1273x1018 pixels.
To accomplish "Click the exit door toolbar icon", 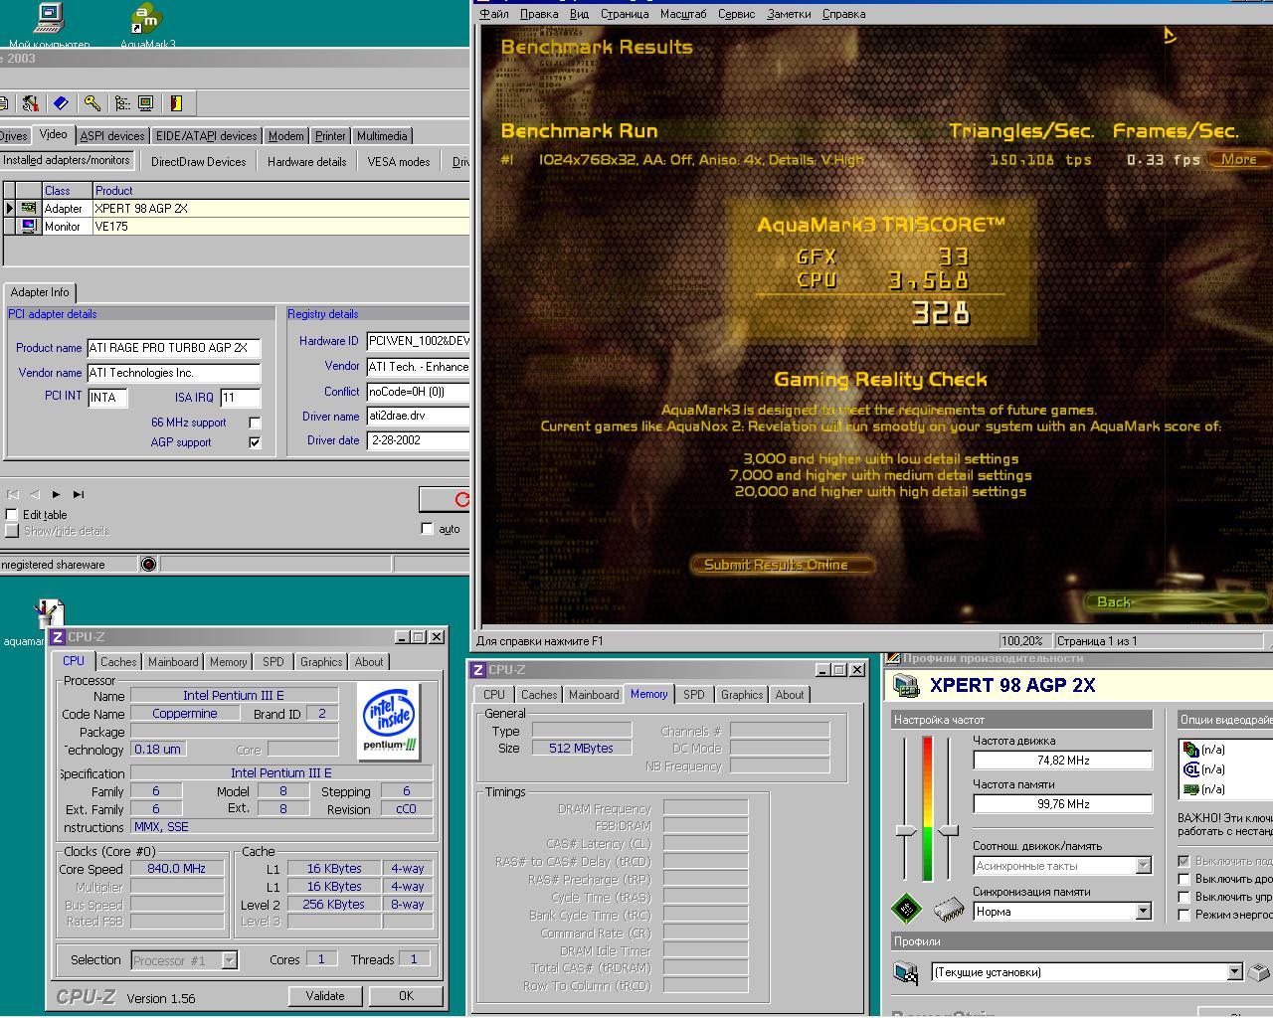I will [x=176, y=103].
